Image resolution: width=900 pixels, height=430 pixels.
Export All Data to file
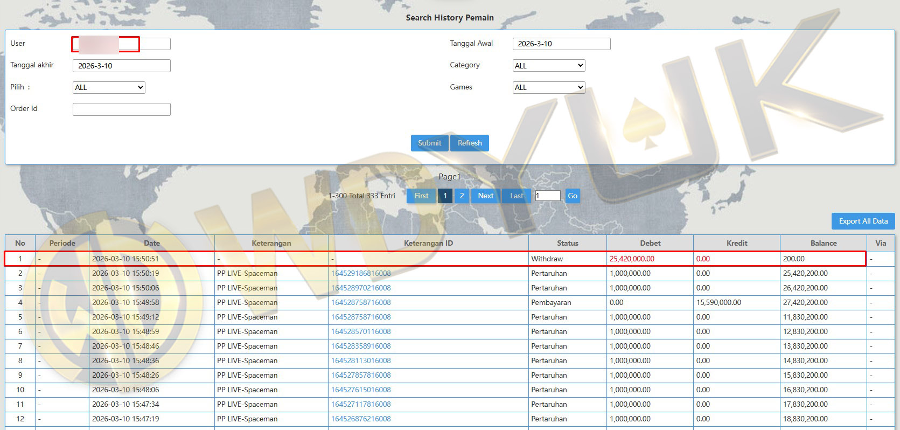(x=863, y=221)
